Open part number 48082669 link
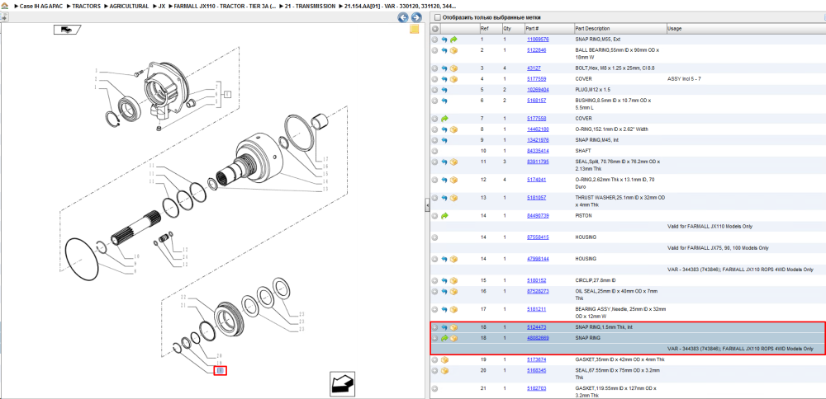Image resolution: width=826 pixels, height=399 pixels. [538, 338]
